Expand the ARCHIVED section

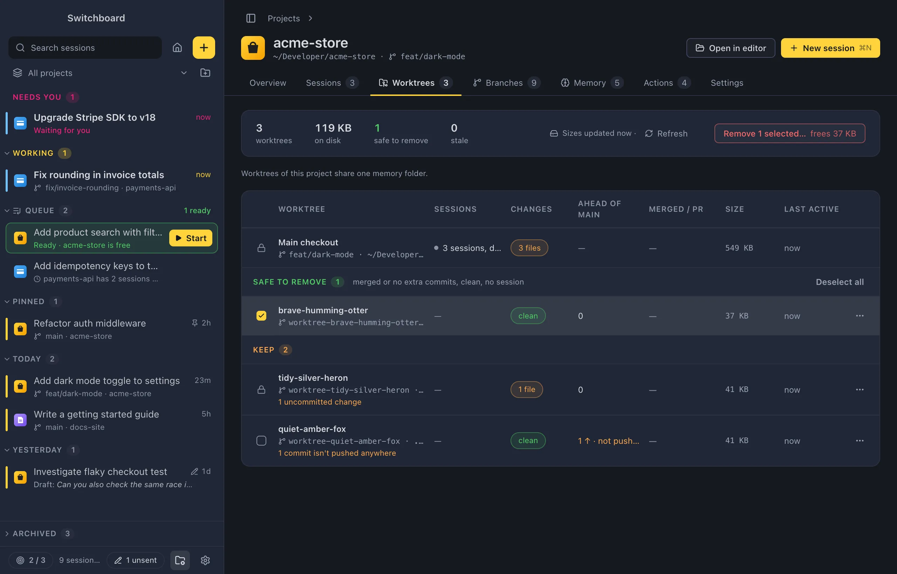[x=7, y=534]
